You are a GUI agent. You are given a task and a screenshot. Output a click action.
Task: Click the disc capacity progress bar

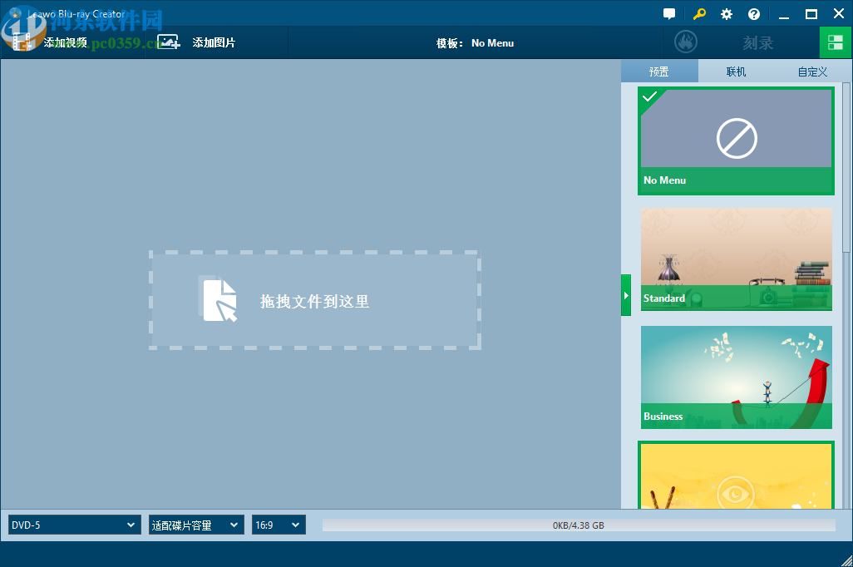point(579,525)
